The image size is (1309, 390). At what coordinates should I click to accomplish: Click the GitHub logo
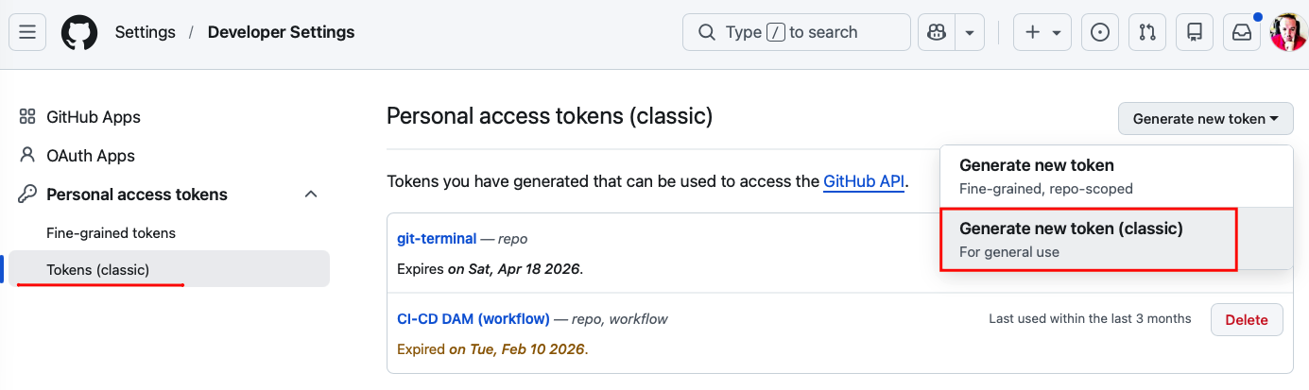point(79,32)
